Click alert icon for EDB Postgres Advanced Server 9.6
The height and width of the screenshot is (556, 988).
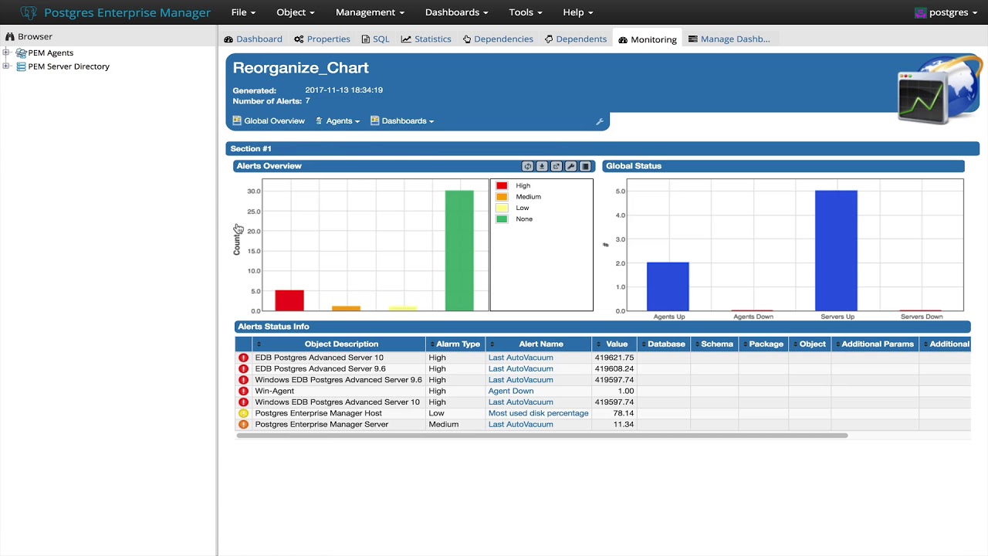(244, 369)
